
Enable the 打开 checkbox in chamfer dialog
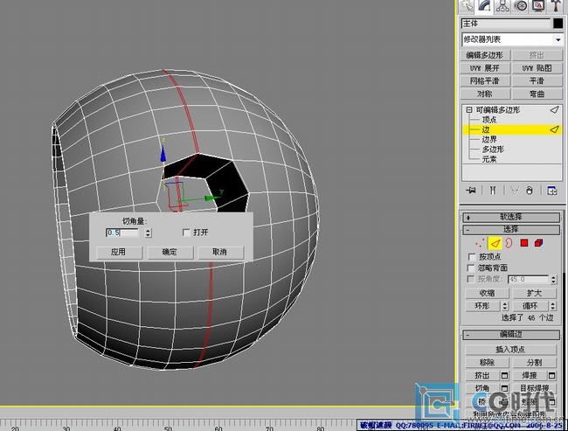pyautogui.click(x=186, y=233)
